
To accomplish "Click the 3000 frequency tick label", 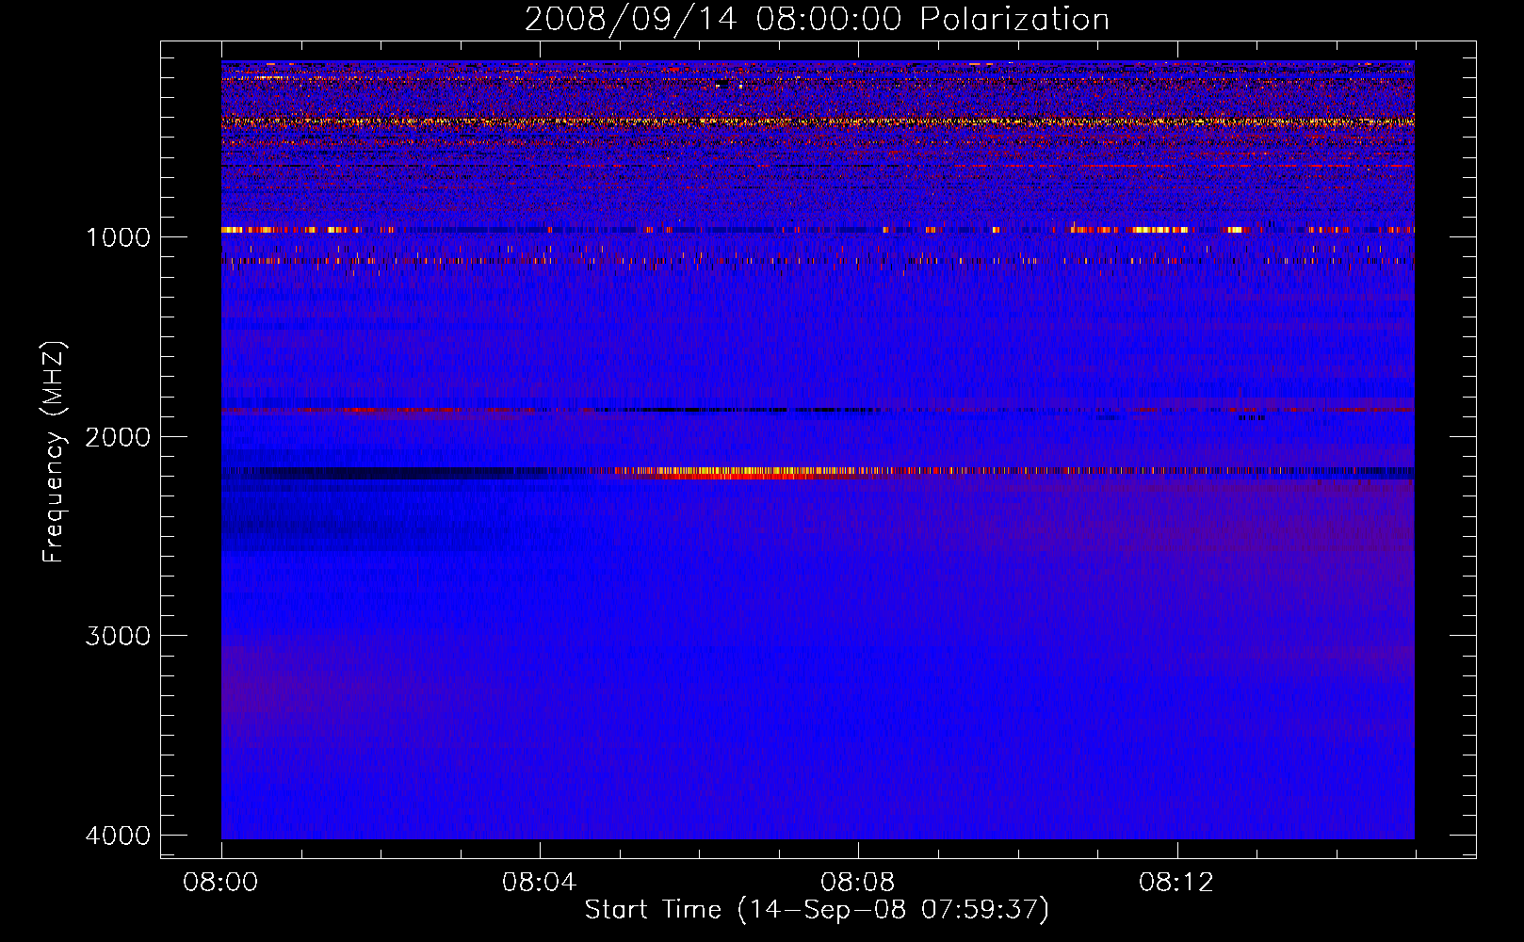I will 118,636.
